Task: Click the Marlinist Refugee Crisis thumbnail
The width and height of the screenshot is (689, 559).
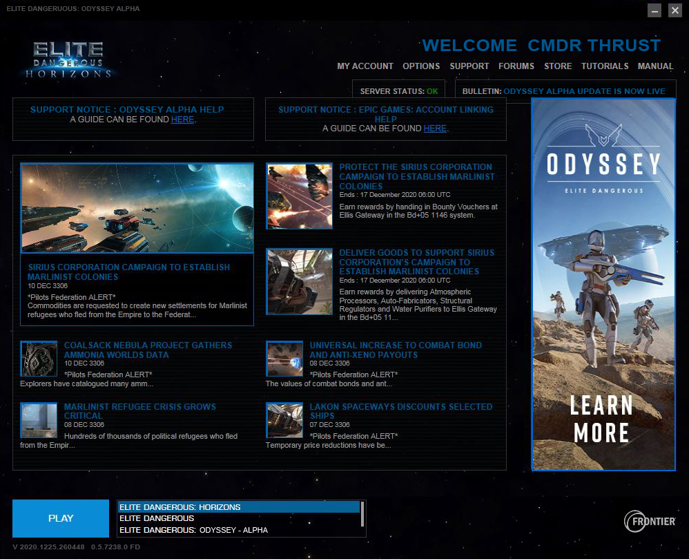Action: [x=39, y=420]
